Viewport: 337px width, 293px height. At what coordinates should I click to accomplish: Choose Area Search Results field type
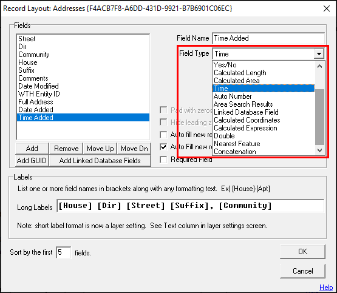(264, 104)
